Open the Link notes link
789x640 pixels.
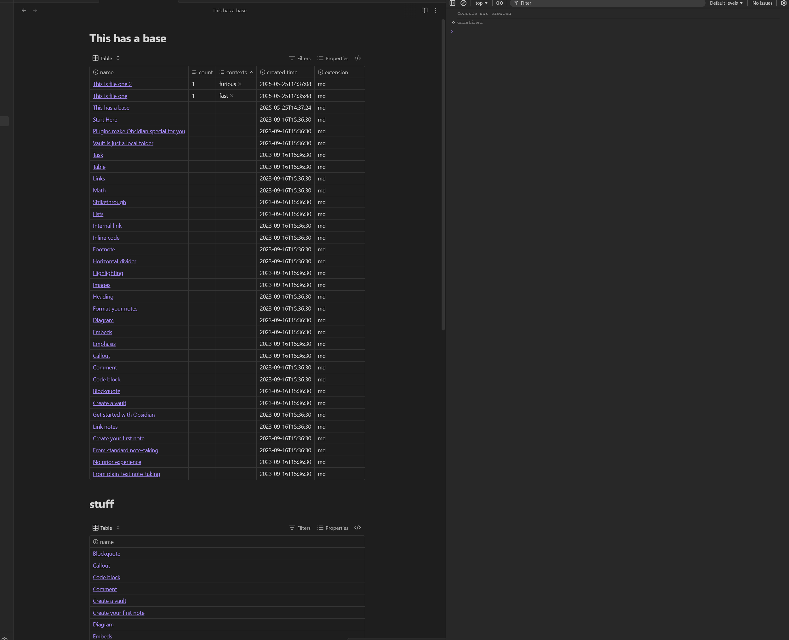pyautogui.click(x=105, y=426)
